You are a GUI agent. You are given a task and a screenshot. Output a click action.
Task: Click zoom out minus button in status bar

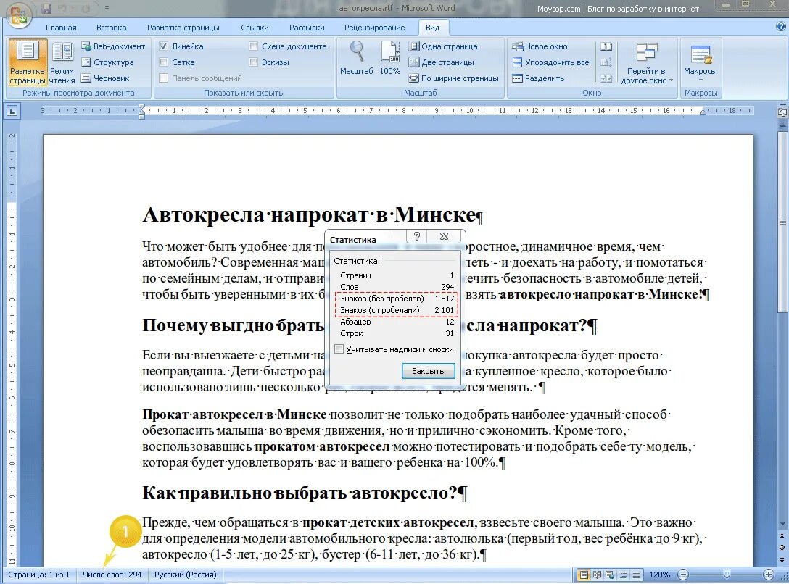tap(683, 575)
